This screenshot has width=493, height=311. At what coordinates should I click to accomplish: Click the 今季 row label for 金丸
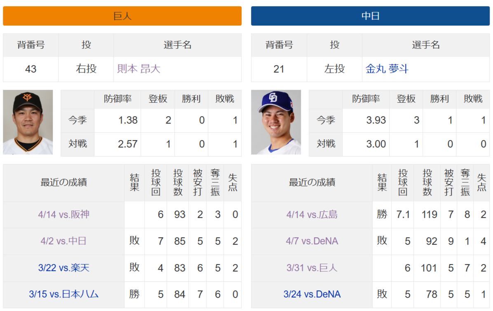(326, 120)
